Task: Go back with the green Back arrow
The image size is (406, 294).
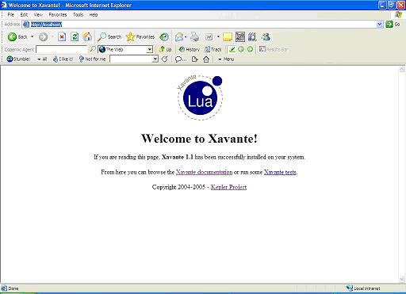Action: click(x=17, y=36)
